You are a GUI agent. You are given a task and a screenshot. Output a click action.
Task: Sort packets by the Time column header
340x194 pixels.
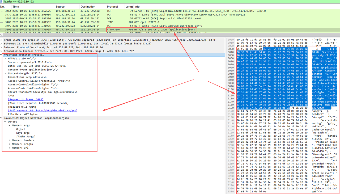(16, 7)
